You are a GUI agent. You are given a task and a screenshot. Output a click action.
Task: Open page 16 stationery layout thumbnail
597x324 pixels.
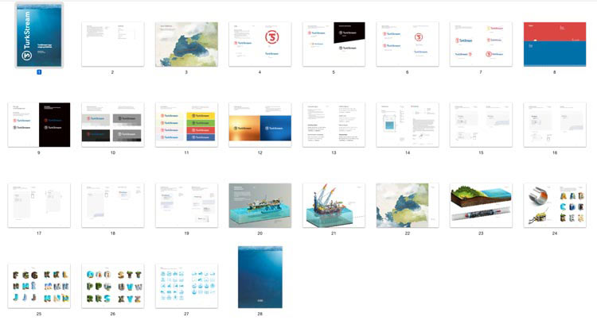click(555, 125)
